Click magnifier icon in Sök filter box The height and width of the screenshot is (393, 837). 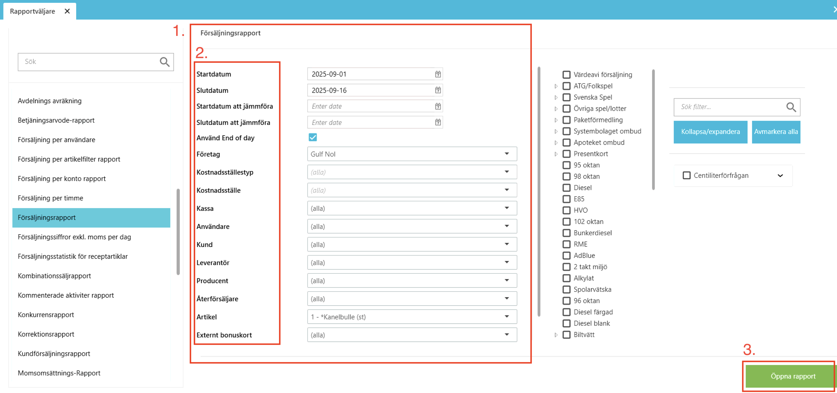[790, 107]
